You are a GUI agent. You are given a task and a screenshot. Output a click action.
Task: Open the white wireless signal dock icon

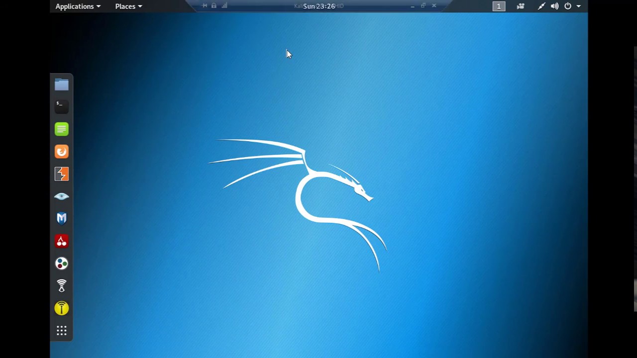(62, 286)
